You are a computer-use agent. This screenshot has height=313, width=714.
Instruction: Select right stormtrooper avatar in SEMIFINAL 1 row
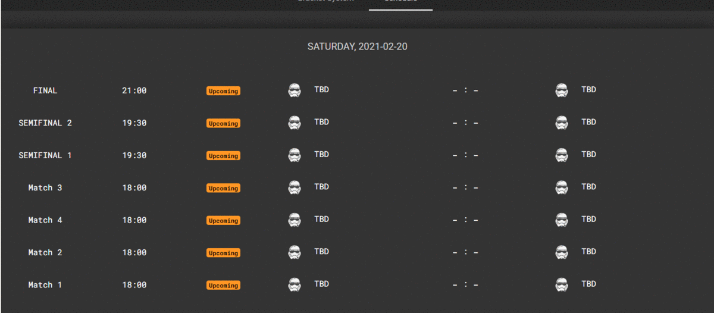562,155
